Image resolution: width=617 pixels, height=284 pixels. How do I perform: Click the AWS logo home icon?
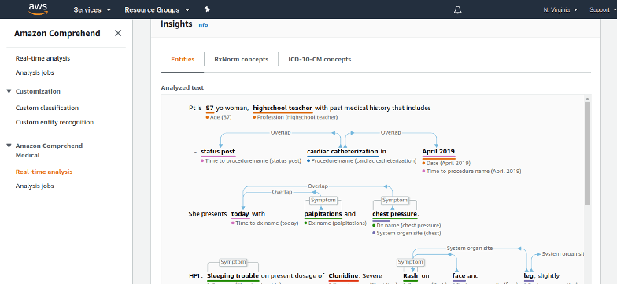click(x=38, y=9)
